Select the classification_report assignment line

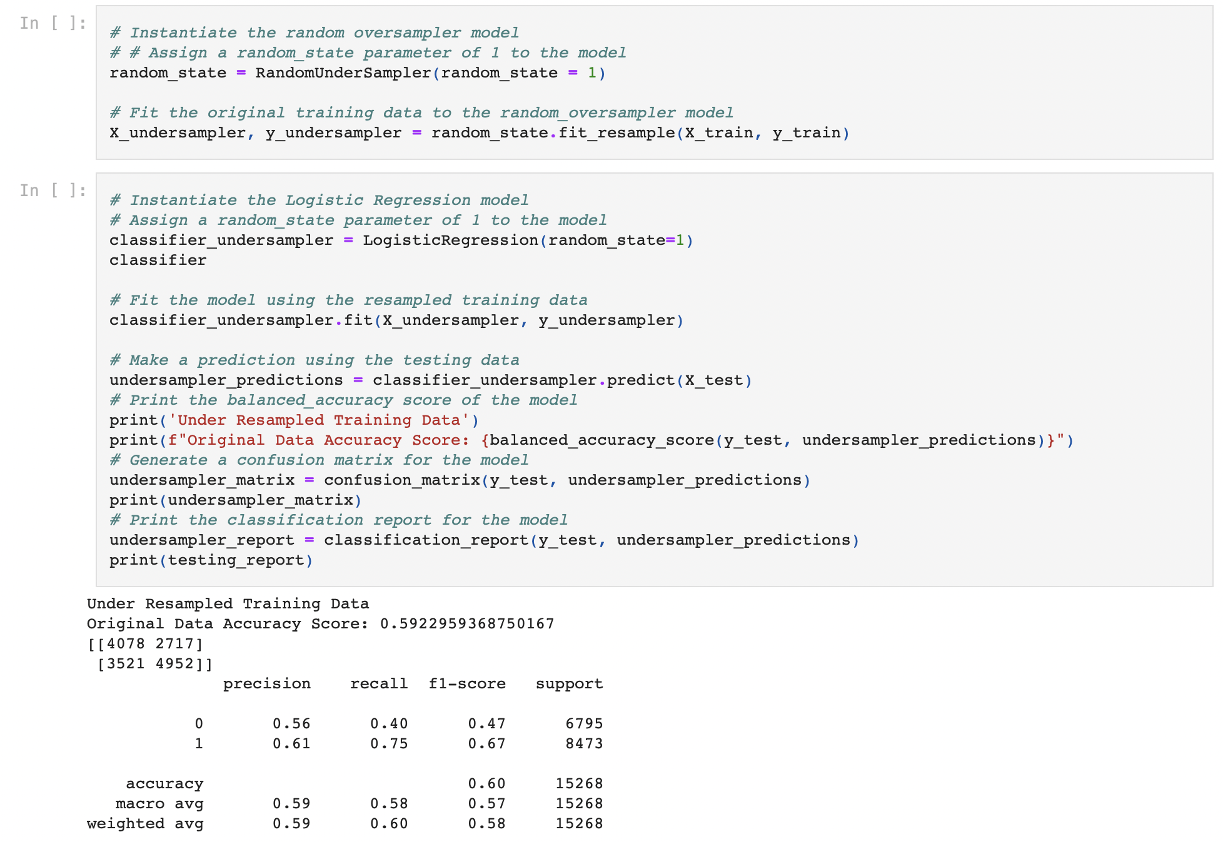click(x=485, y=540)
